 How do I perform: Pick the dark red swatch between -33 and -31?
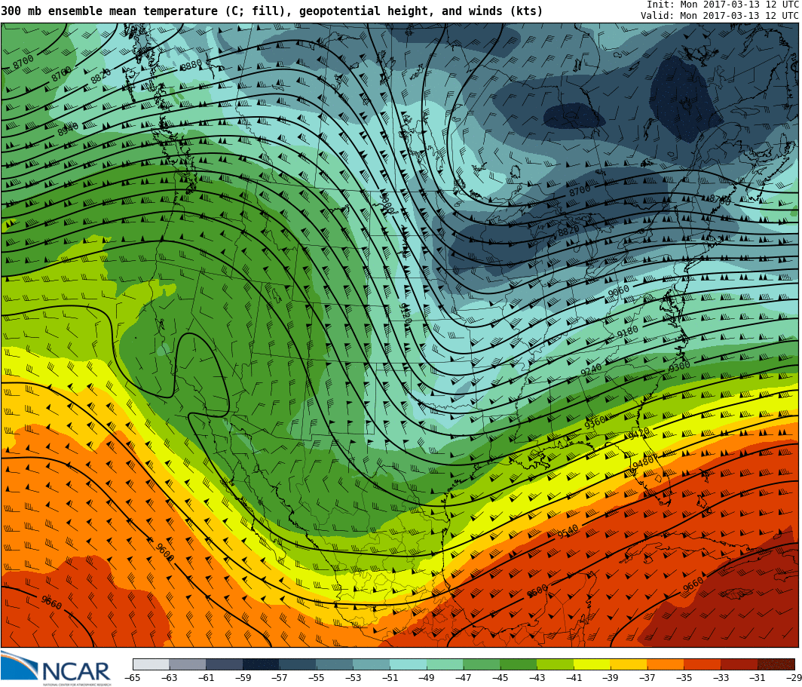click(x=740, y=664)
